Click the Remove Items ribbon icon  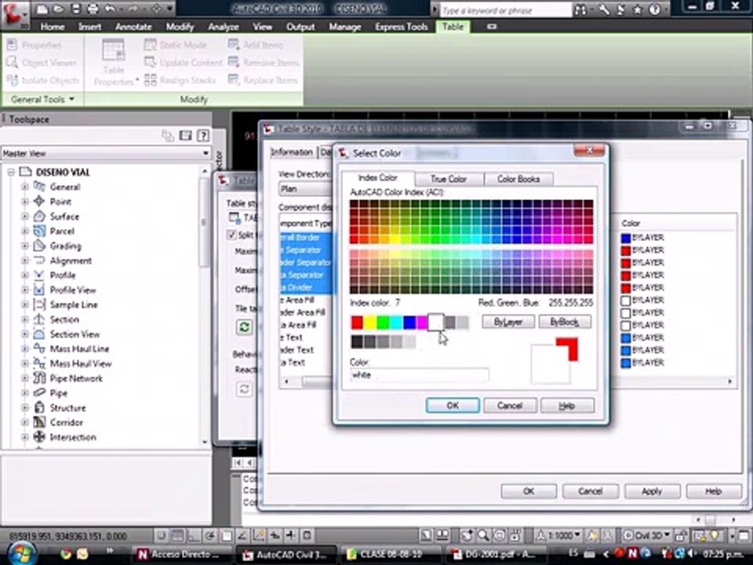pos(234,63)
